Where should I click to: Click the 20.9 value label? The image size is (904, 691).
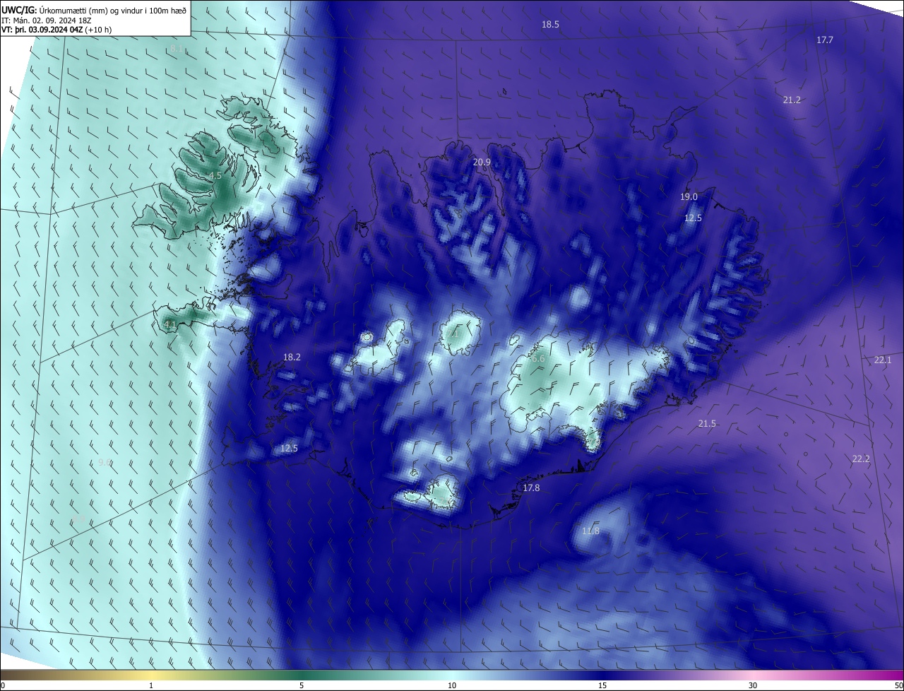click(482, 163)
